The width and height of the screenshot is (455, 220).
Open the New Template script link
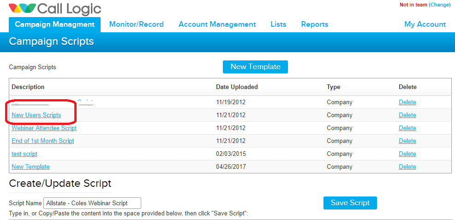(30, 167)
